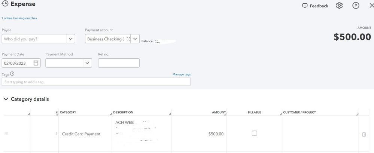Select the Credit Card Payment category cell

81,134
